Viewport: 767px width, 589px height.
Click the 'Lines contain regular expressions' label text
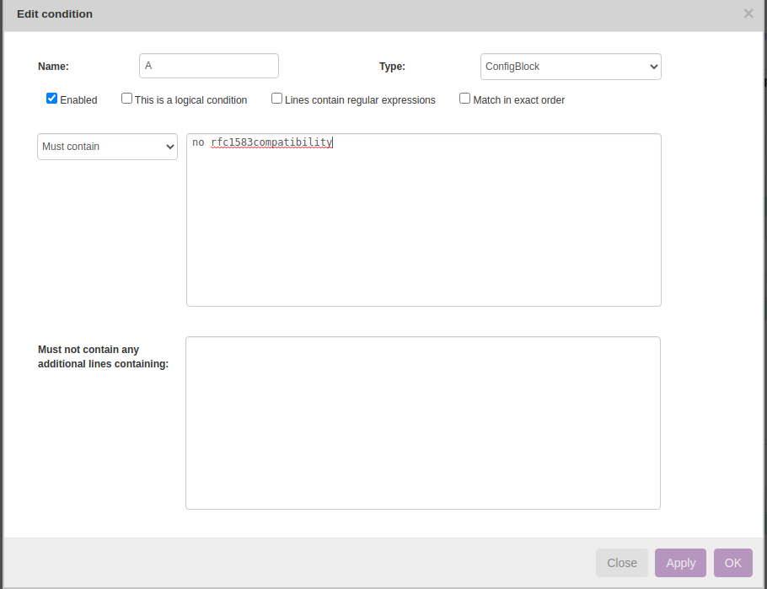tap(360, 100)
